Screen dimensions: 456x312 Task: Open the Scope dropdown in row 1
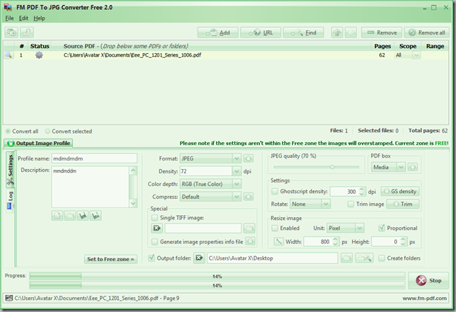pos(416,55)
